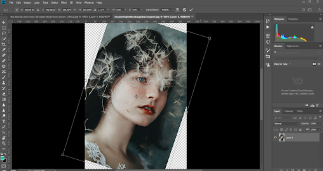323x171 pixels.
Task: Switch to the Channels tab
Action: pyautogui.click(x=289, y=111)
